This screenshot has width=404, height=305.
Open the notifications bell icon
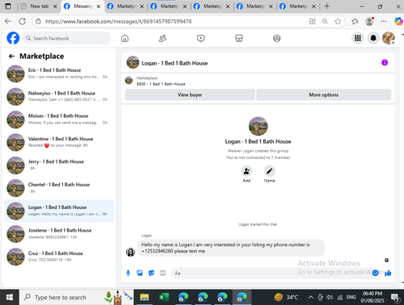click(x=373, y=38)
